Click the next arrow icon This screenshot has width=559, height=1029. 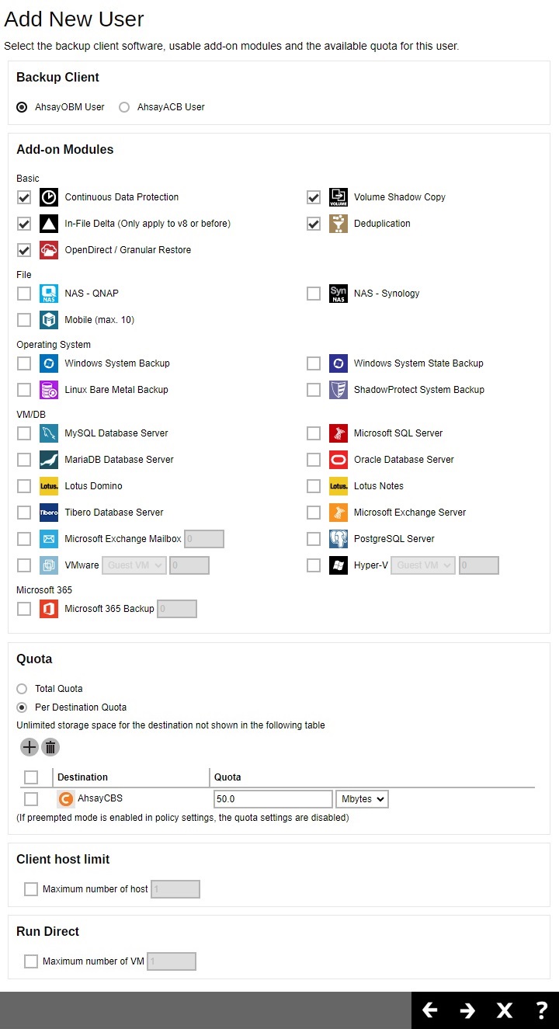[x=467, y=1010]
